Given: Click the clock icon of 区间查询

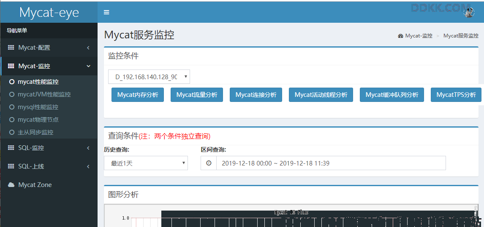Looking at the screenshot, I should (209, 163).
